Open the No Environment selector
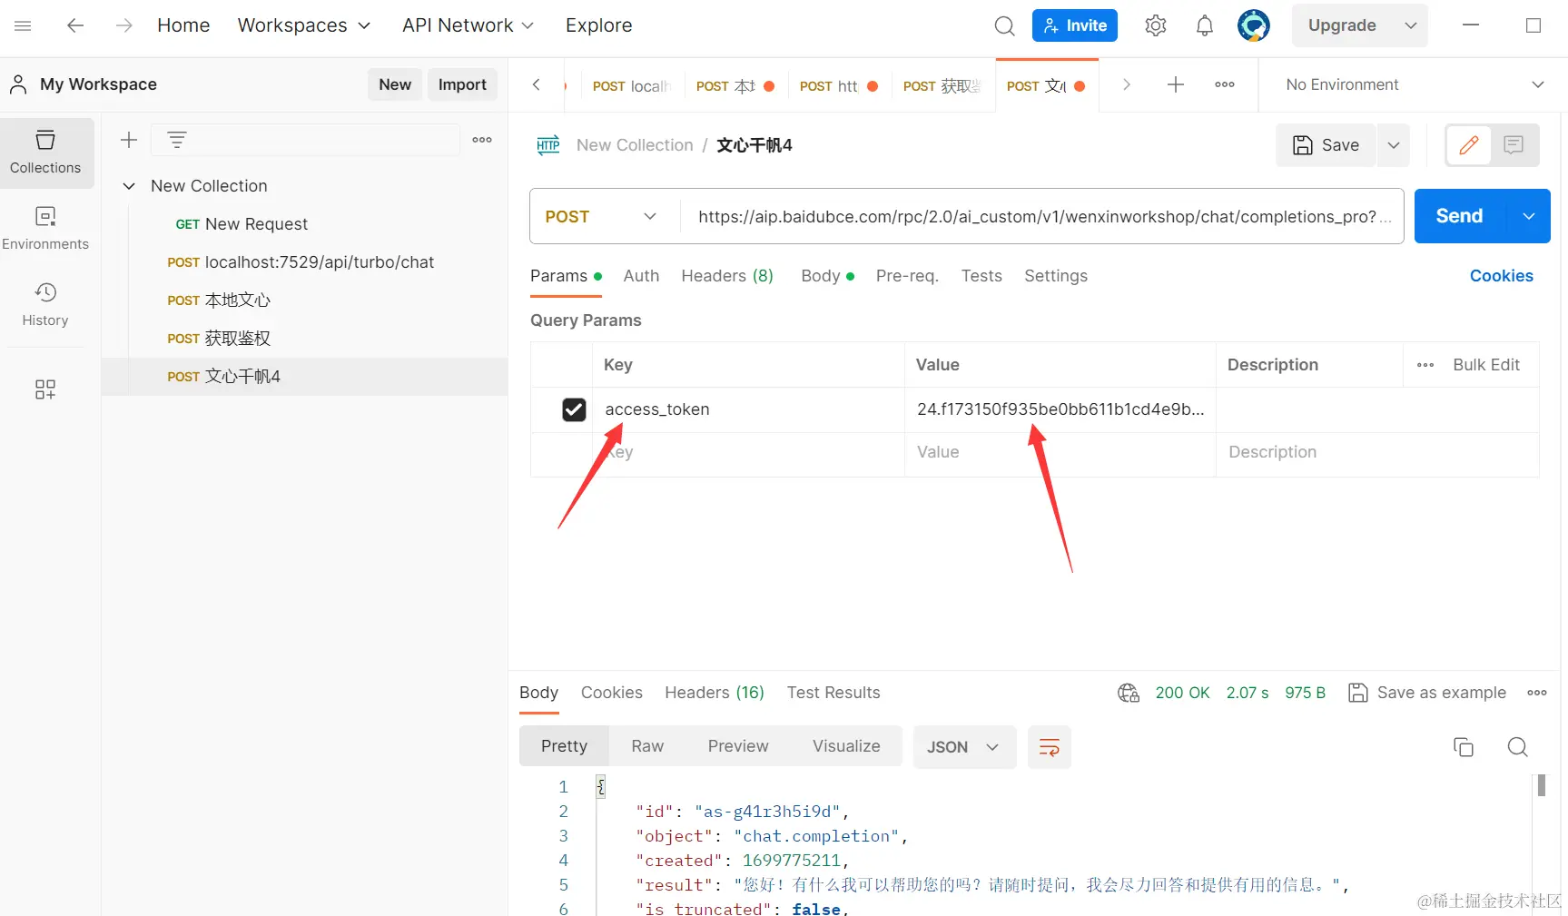The height and width of the screenshot is (916, 1568). [1414, 84]
